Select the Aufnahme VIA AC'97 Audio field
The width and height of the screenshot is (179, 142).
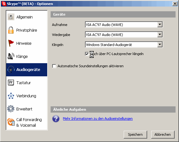click(x=124, y=25)
